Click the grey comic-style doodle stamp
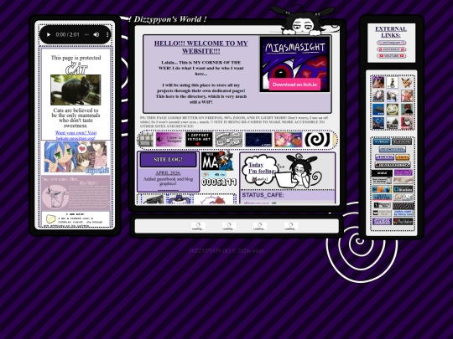 pyautogui.click(x=229, y=140)
